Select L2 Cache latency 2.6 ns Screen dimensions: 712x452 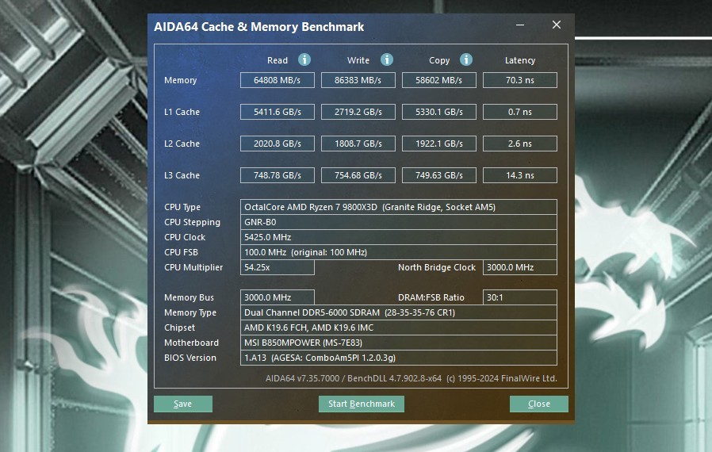click(520, 144)
